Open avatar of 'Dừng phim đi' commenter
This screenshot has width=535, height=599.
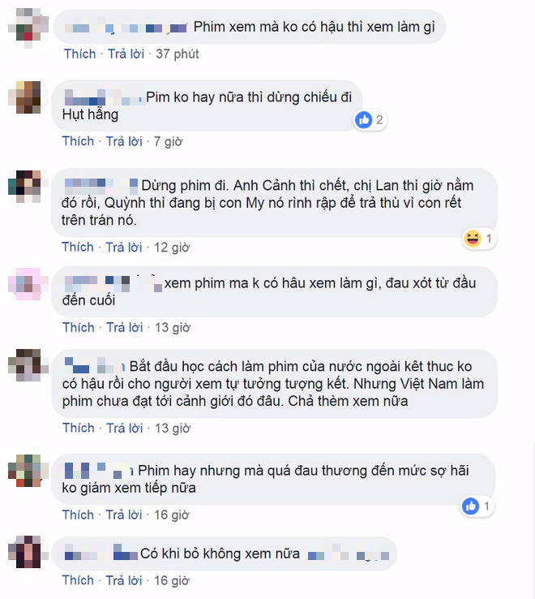(x=24, y=187)
